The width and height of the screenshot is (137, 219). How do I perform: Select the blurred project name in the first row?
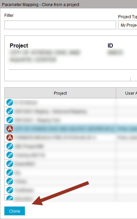pyautogui.click(x=26, y=103)
